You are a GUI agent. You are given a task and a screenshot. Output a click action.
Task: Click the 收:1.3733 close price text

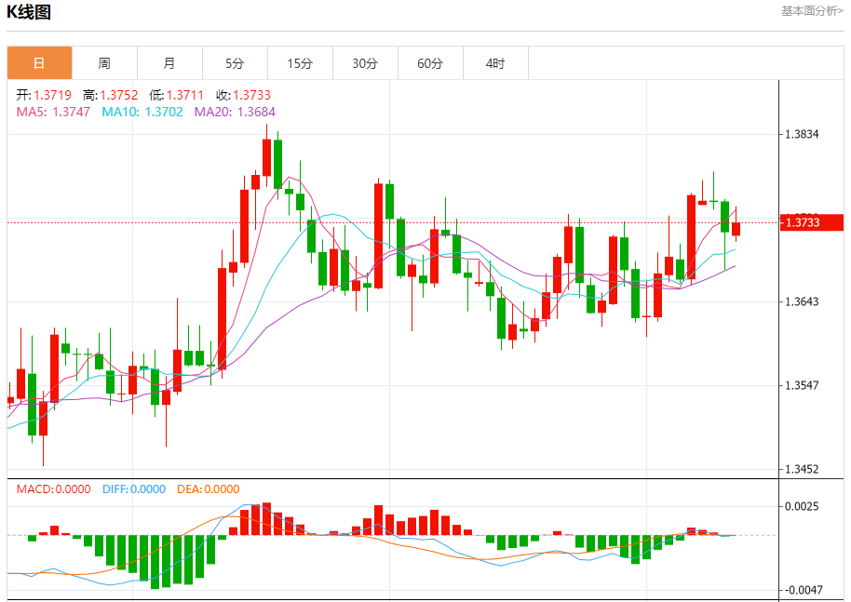243,95
